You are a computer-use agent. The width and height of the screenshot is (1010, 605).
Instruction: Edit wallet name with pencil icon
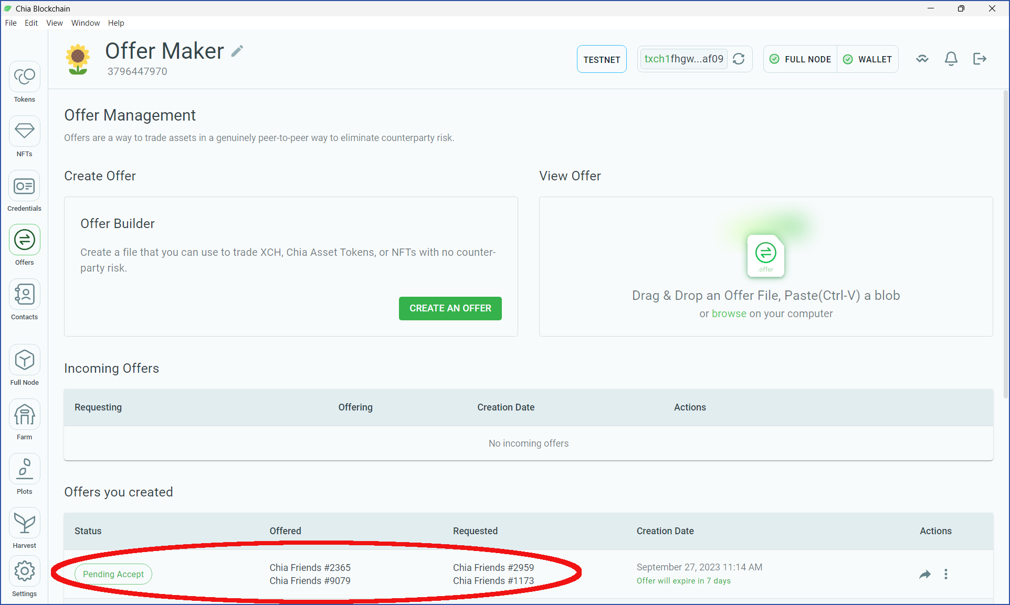click(x=237, y=51)
